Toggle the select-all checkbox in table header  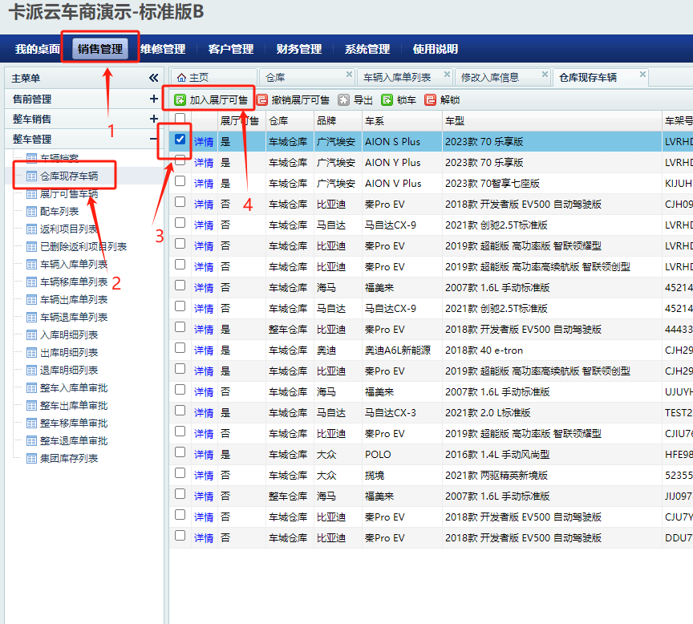point(180,119)
